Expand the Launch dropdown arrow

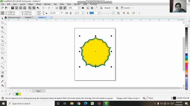pos(133,8)
